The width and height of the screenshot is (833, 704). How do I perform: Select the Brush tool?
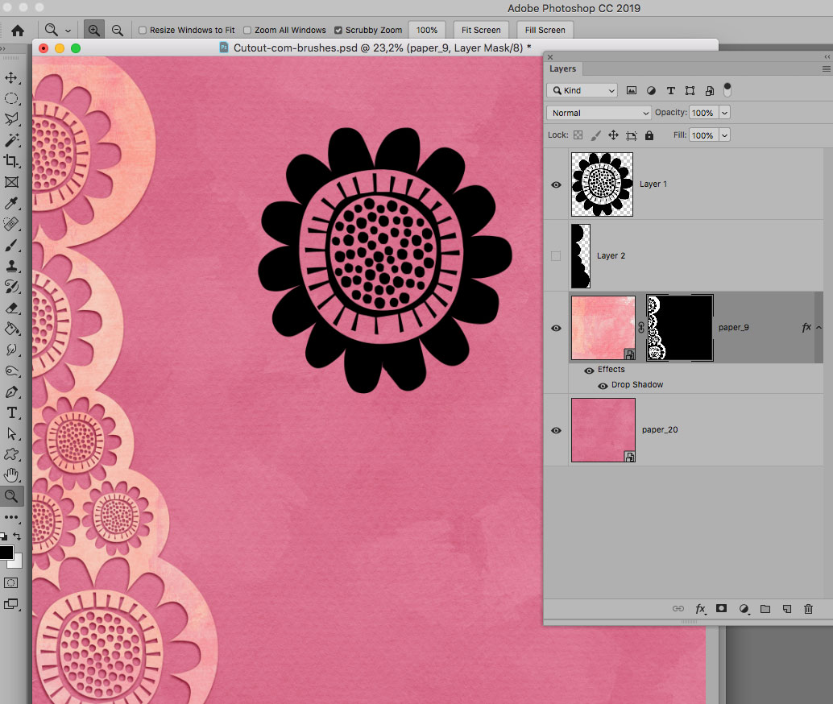[11, 245]
